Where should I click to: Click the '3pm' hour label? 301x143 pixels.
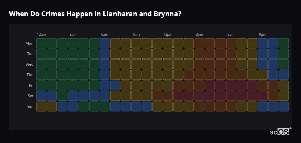[x=199, y=35]
